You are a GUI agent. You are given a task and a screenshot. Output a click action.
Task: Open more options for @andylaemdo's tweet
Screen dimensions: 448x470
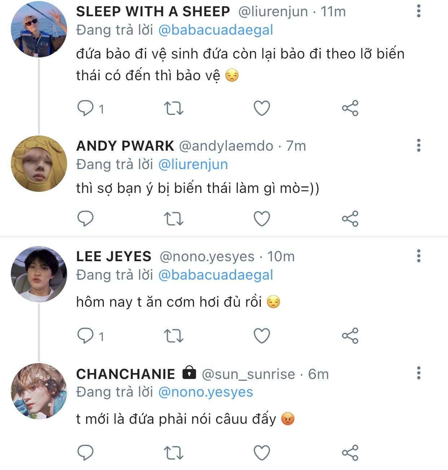(x=418, y=145)
